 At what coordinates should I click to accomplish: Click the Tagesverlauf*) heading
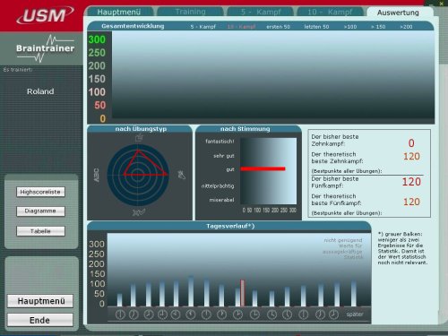tap(230, 226)
